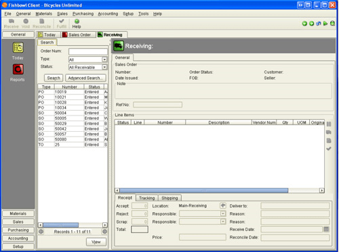Click the Order Num input field
The width and height of the screenshot is (339, 252).
point(88,51)
